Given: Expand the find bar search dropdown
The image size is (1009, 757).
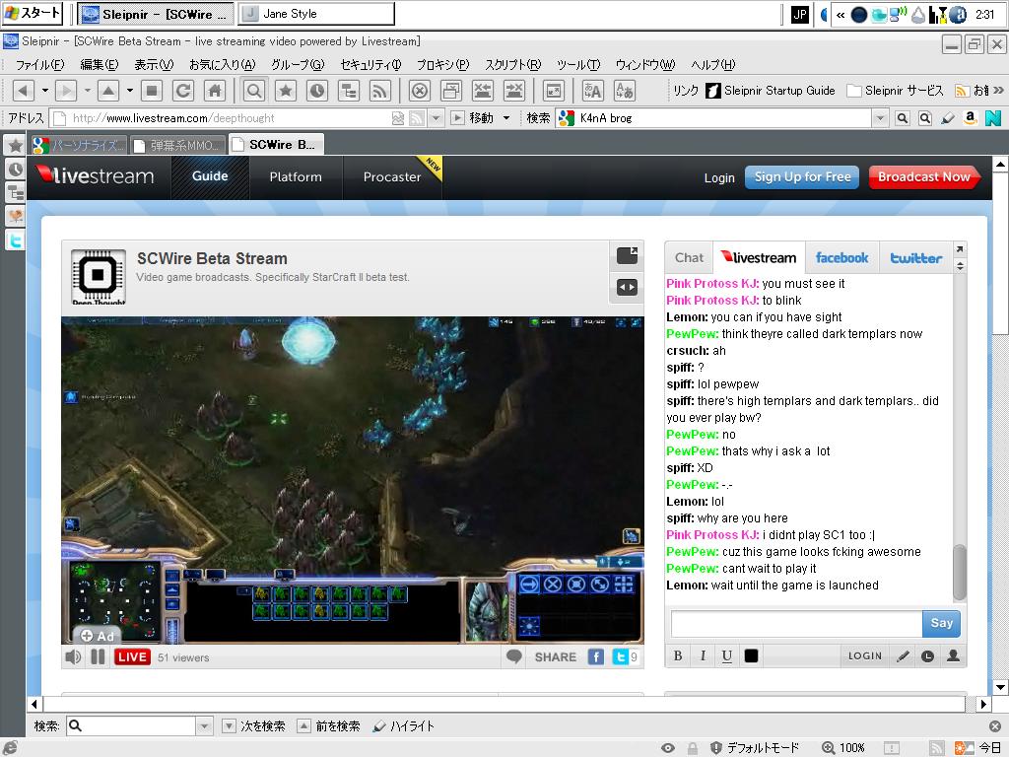Looking at the screenshot, I should click(204, 726).
